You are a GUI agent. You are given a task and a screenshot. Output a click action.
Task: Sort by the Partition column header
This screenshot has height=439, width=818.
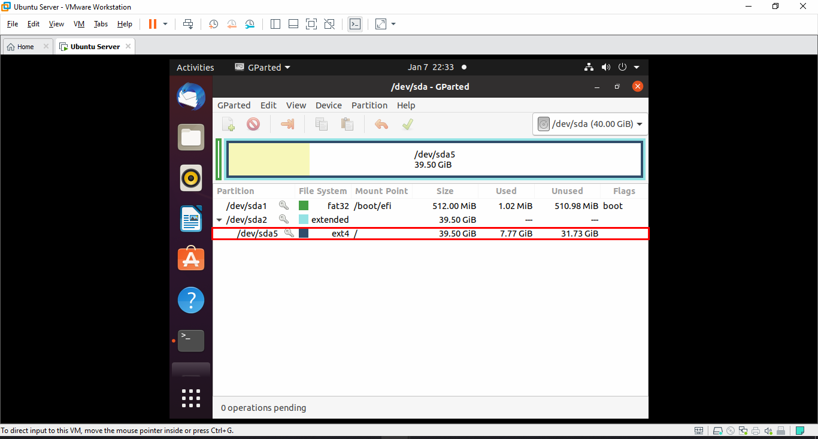point(236,191)
